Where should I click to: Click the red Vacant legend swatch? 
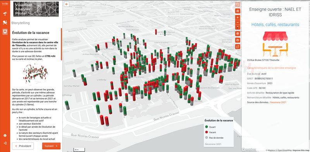click(x=207, y=132)
